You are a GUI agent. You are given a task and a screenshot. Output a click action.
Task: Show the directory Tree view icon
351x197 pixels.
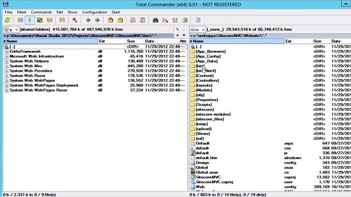49,20
